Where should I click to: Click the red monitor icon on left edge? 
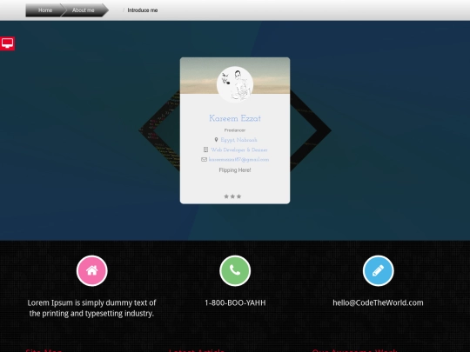(7, 43)
